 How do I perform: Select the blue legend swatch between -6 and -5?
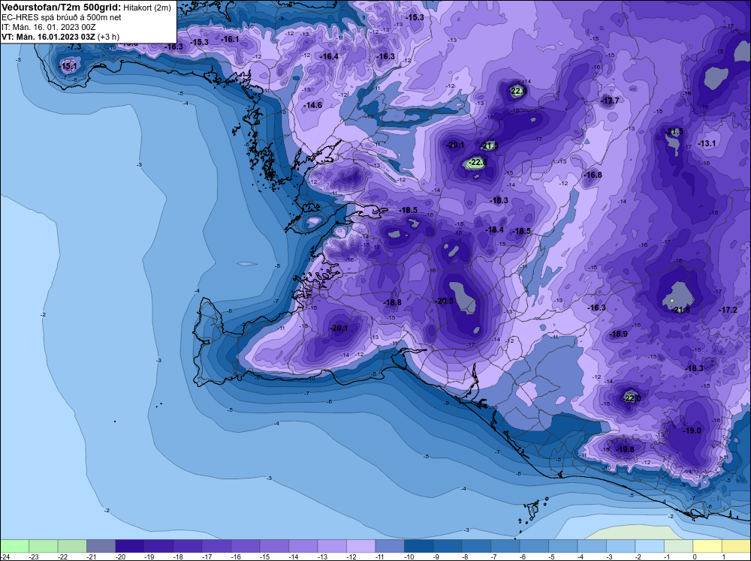coord(534,546)
